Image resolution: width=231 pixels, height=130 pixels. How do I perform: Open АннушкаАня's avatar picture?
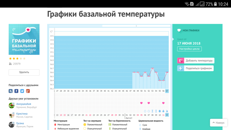[11, 105]
